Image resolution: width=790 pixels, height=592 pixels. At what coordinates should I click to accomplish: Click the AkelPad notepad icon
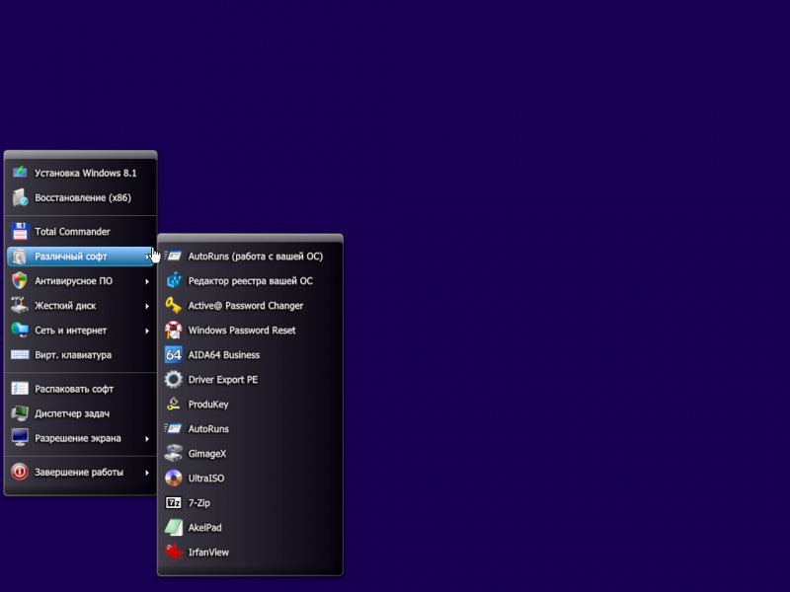[x=174, y=528]
